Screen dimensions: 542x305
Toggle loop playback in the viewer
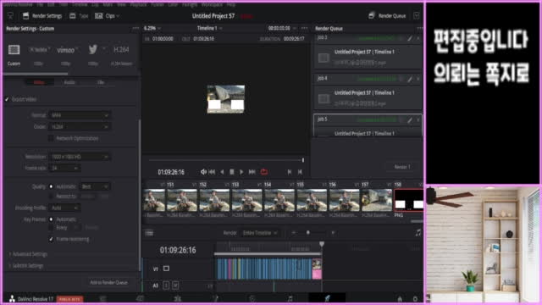tap(264, 172)
